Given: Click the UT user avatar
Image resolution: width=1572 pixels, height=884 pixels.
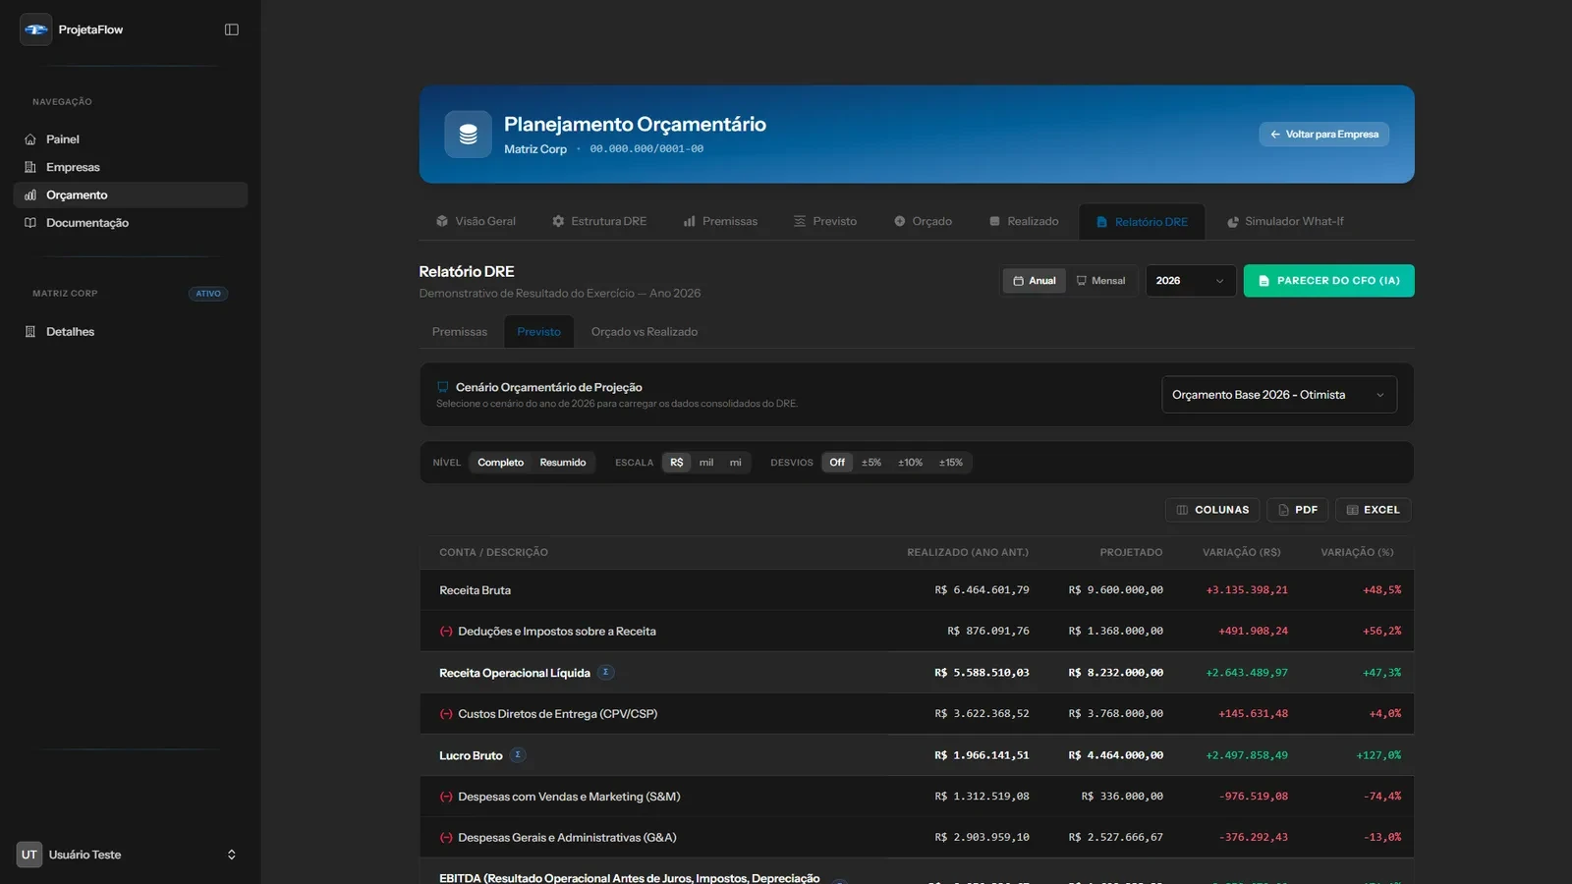Looking at the screenshot, I should 29,855.
